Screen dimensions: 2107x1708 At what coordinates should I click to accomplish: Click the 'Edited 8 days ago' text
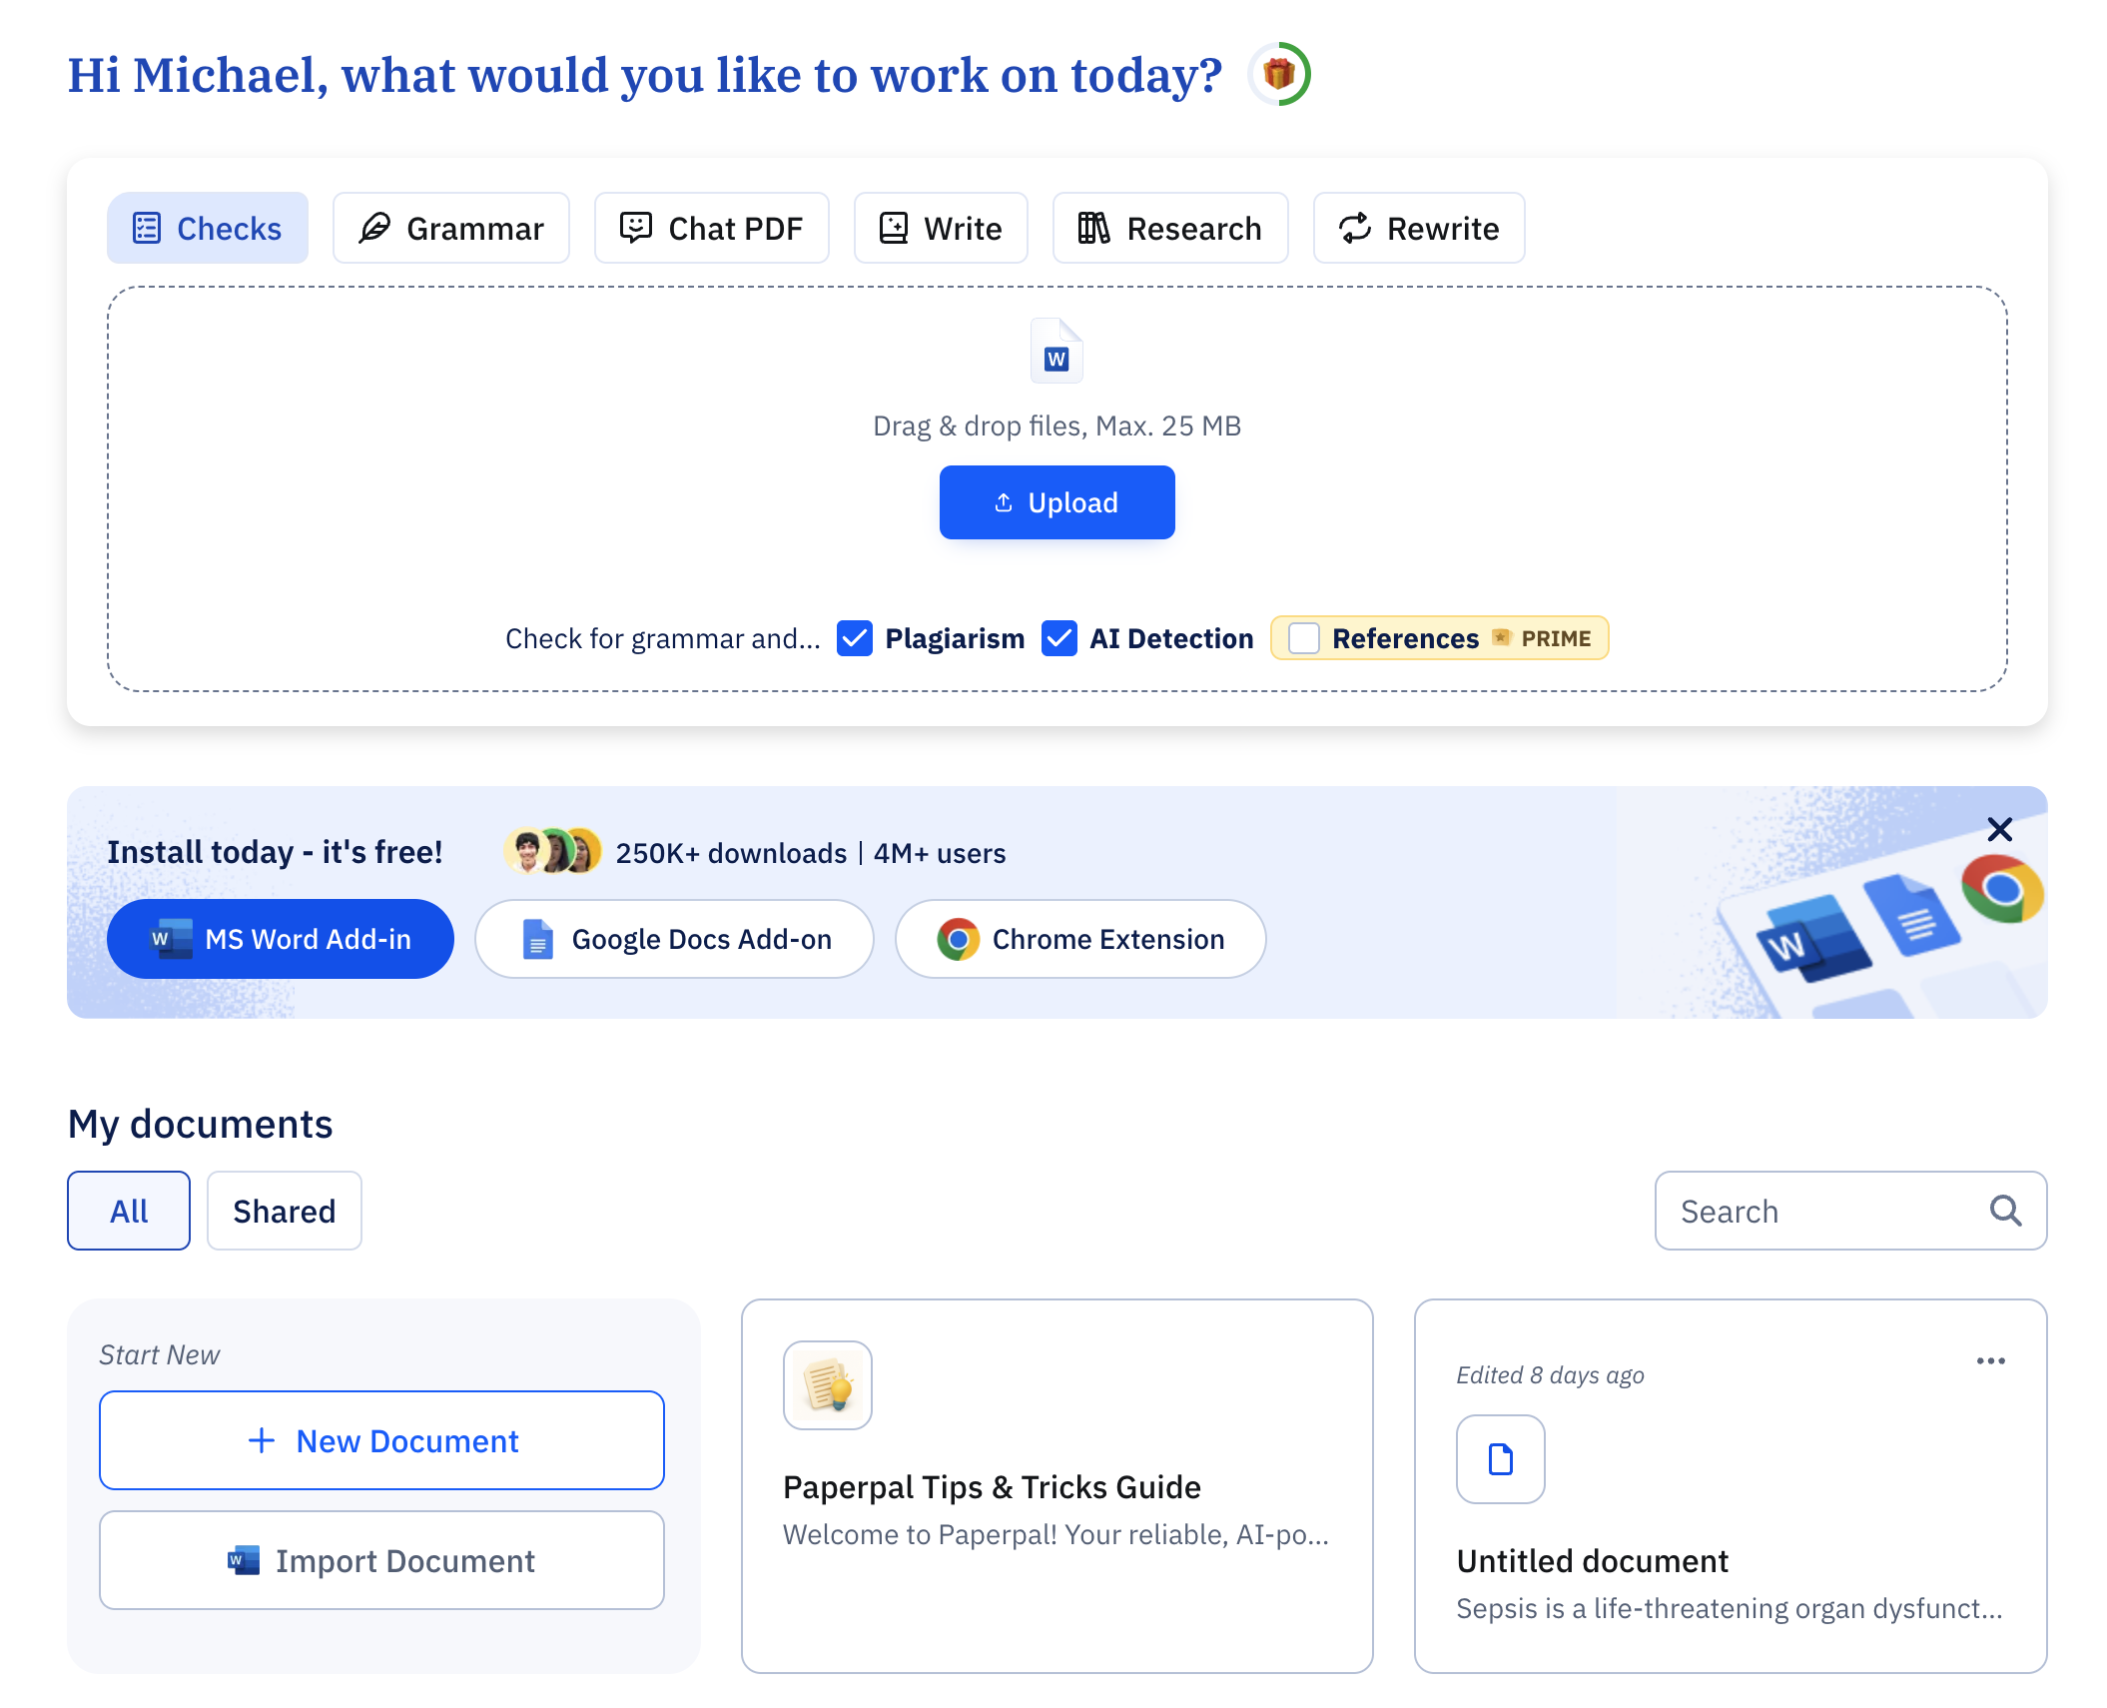pyautogui.click(x=1550, y=1375)
